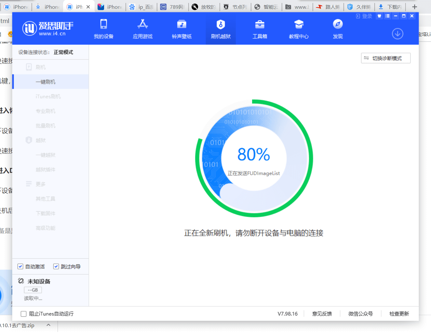Open 铃声壁纸 ringtones and wallpapers

pos(182,24)
